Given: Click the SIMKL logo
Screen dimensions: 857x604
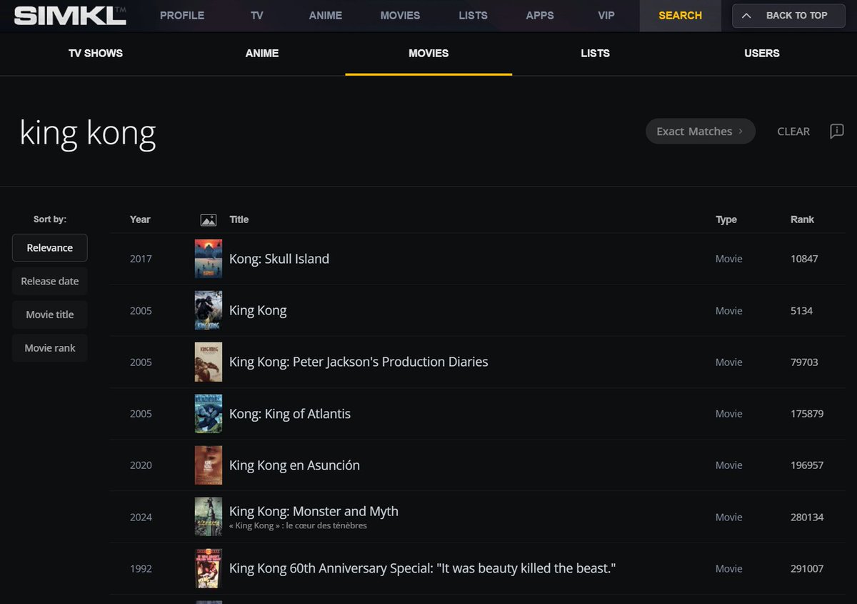Looking at the screenshot, I should (x=70, y=16).
